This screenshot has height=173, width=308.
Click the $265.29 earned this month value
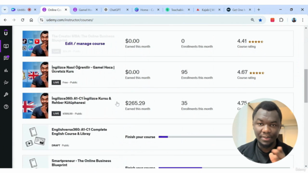click(135, 103)
